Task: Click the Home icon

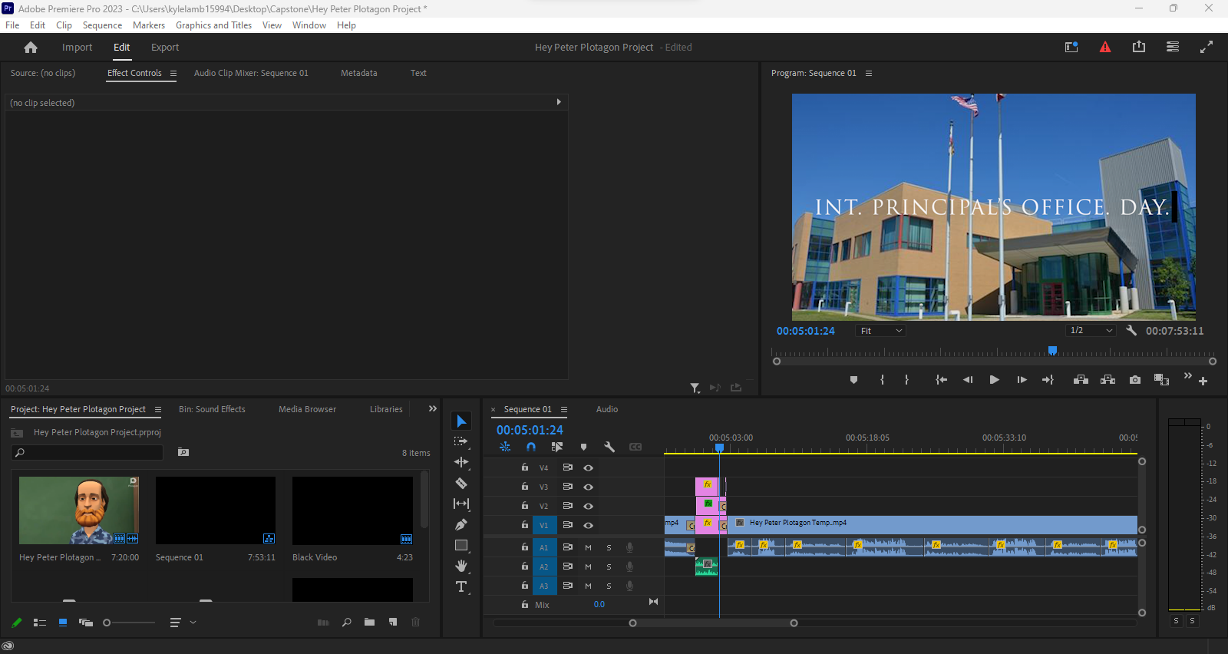Action: (x=31, y=48)
